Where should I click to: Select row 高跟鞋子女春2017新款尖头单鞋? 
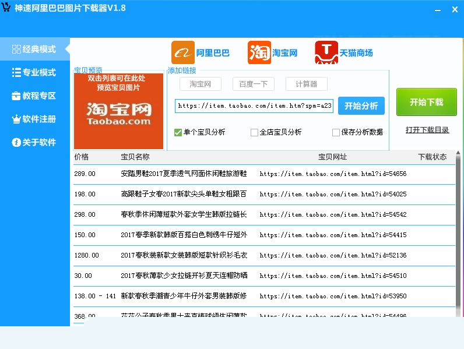pos(264,195)
